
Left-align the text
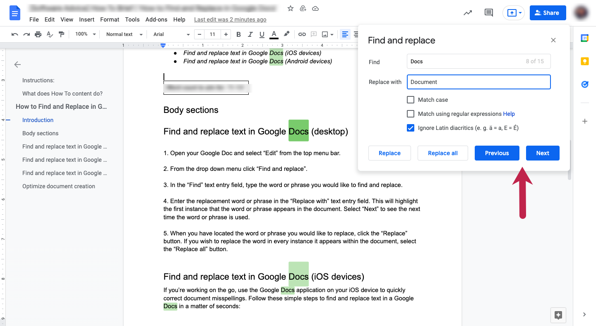[345, 34]
